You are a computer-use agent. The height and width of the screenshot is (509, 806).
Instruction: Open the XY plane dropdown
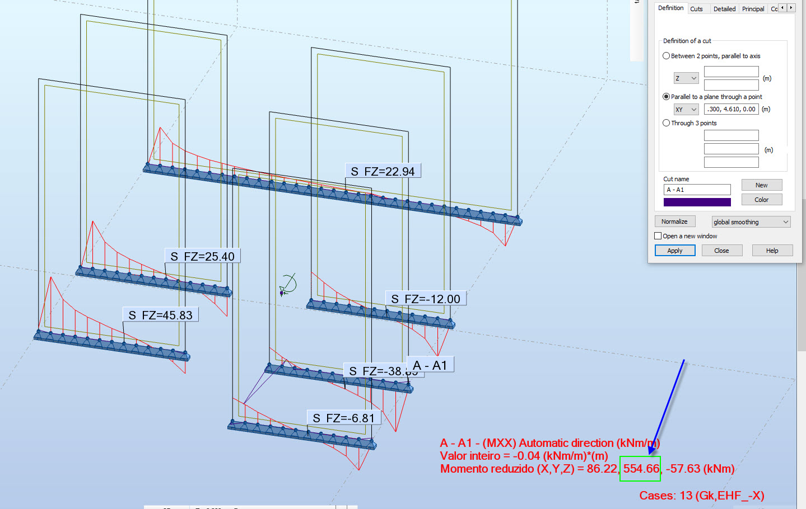click(x=686, y=110)
